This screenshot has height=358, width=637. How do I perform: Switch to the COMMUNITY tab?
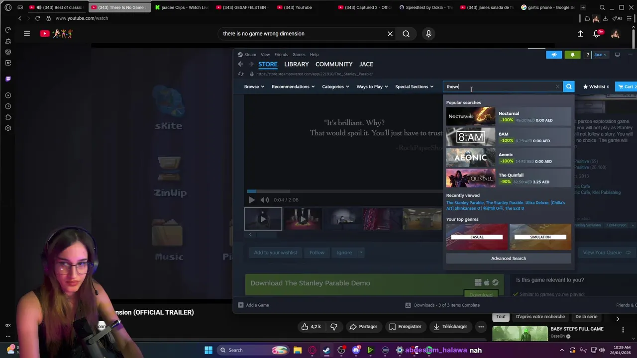(x=334, y=64)
